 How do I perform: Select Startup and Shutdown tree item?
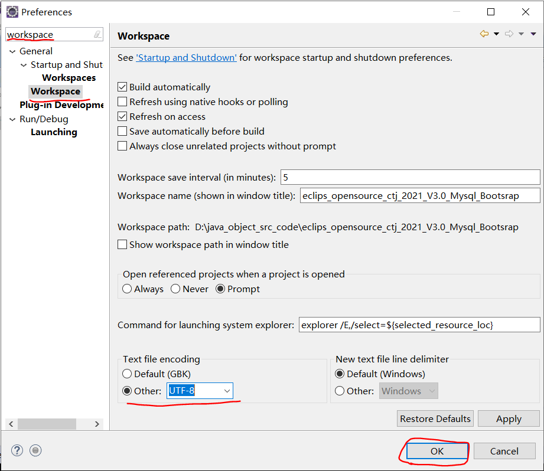(x=67, y=65)
